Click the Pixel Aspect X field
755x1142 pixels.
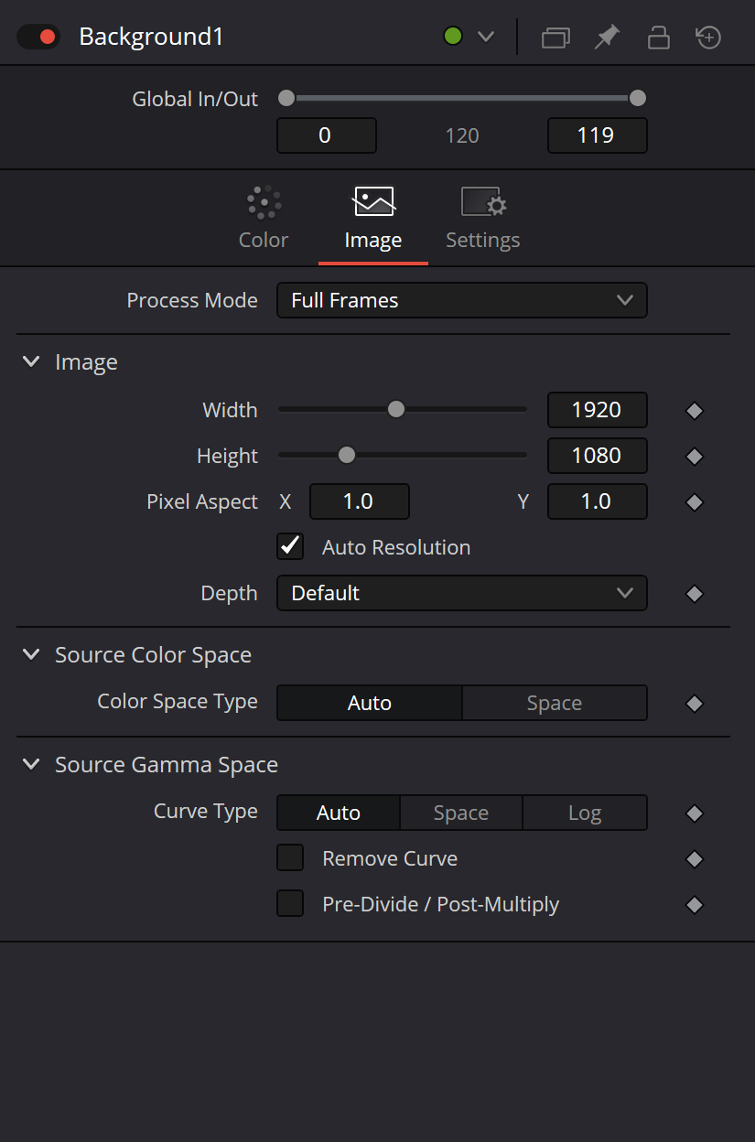click(360, 501)
